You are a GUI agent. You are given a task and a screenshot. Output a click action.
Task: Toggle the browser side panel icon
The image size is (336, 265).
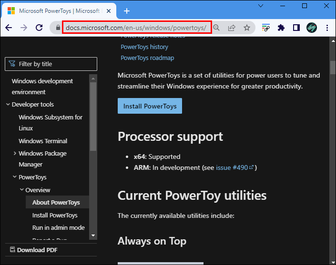(296, 28)
